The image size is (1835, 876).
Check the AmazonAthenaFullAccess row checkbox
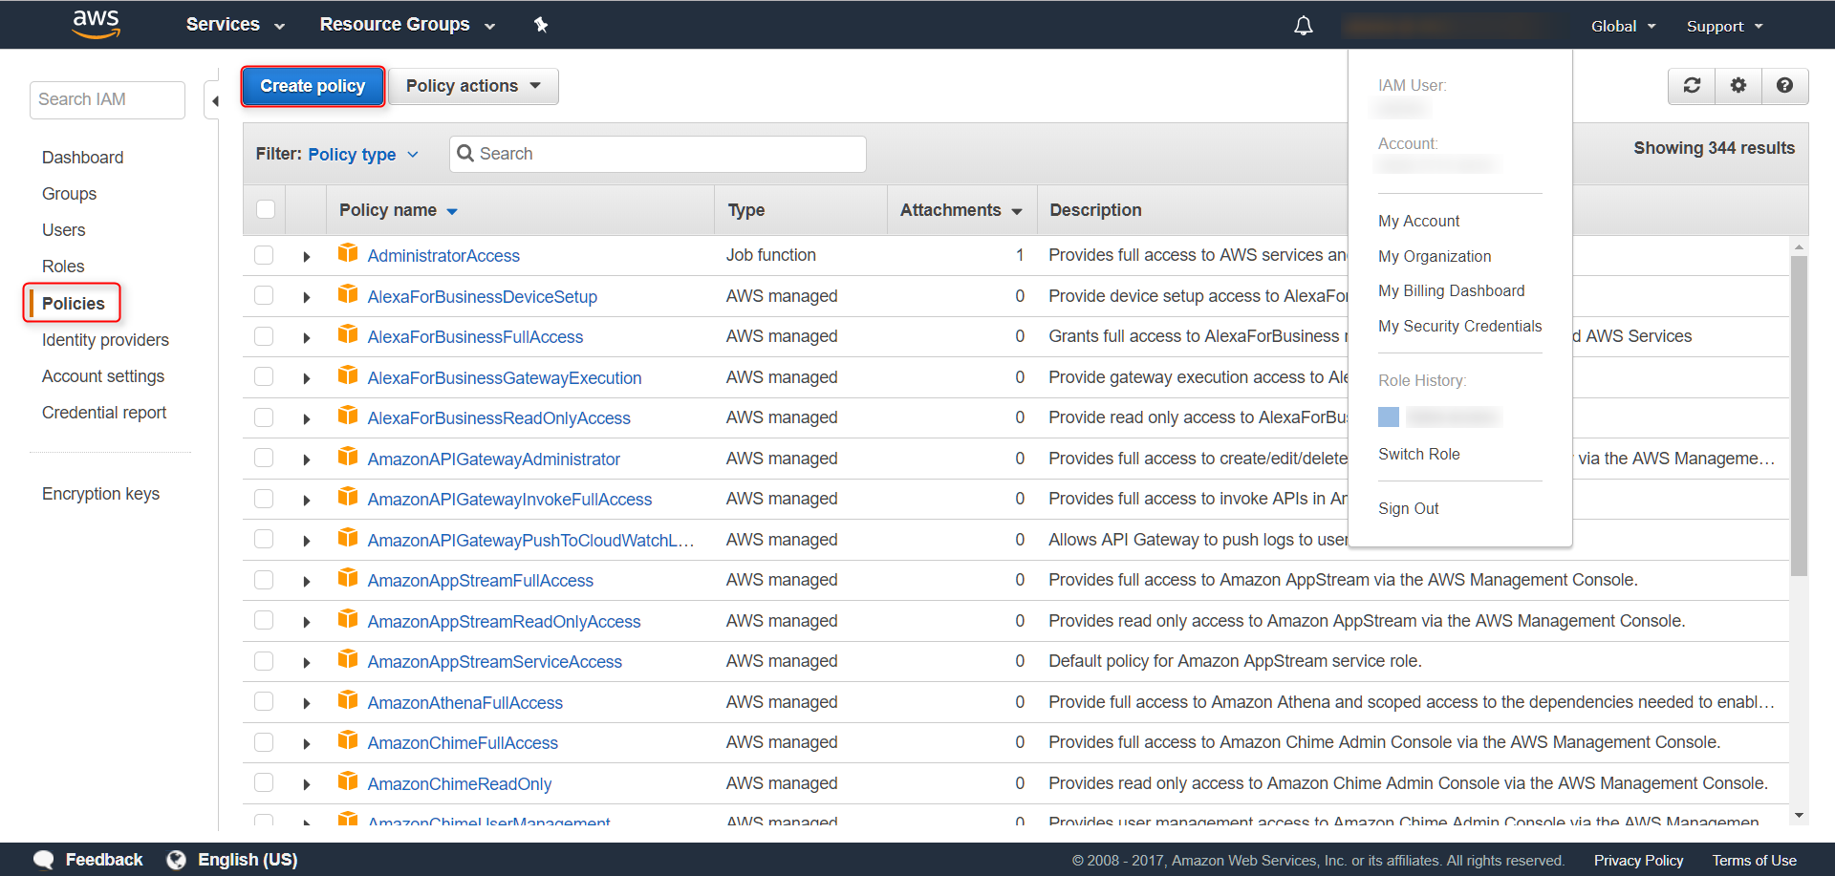tap(264, 701)
